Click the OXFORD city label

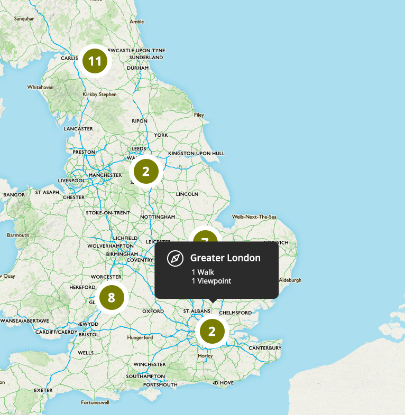[153, 312]
